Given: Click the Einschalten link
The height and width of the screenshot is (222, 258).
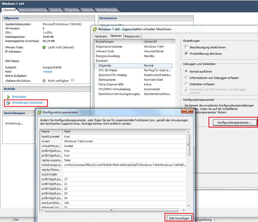Looking at the screenshot, I should coord(19,97).
